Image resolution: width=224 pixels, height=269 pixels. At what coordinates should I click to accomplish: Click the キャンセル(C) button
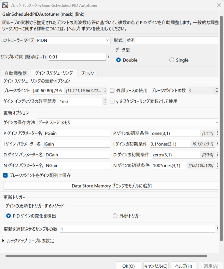click(156, 266)
